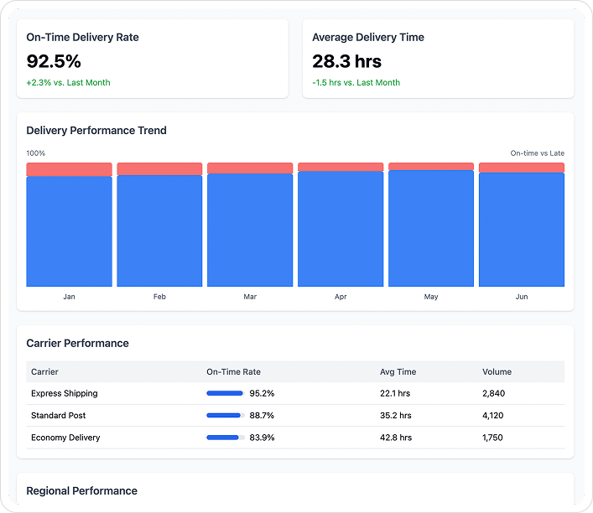Click the Feb month label
Viewport: 593px width, 513px height.
coord(159,297)
